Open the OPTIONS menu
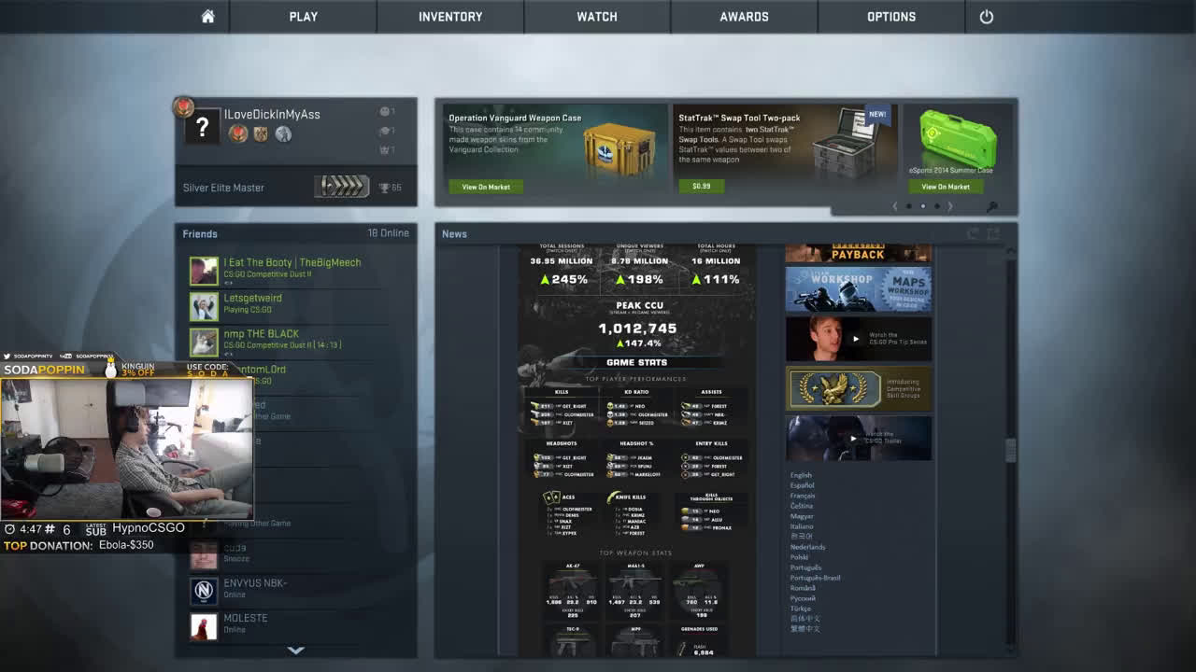This screenshot has height=672, width=1196. click(890, 17)
